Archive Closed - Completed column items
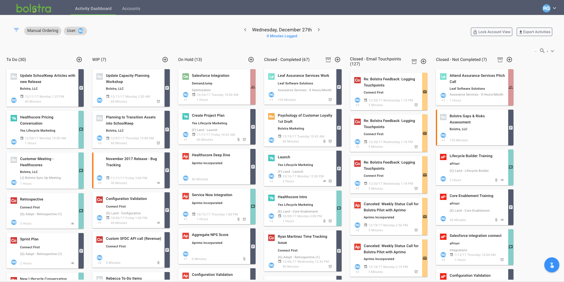Screen dimensions: 564x282 pyautogui.click(x=328, y=60)
